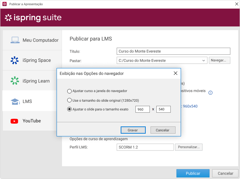240x179 pixels.
Task: Select Use o tamanho do slide original option
Action: click(x=69, y=100)
